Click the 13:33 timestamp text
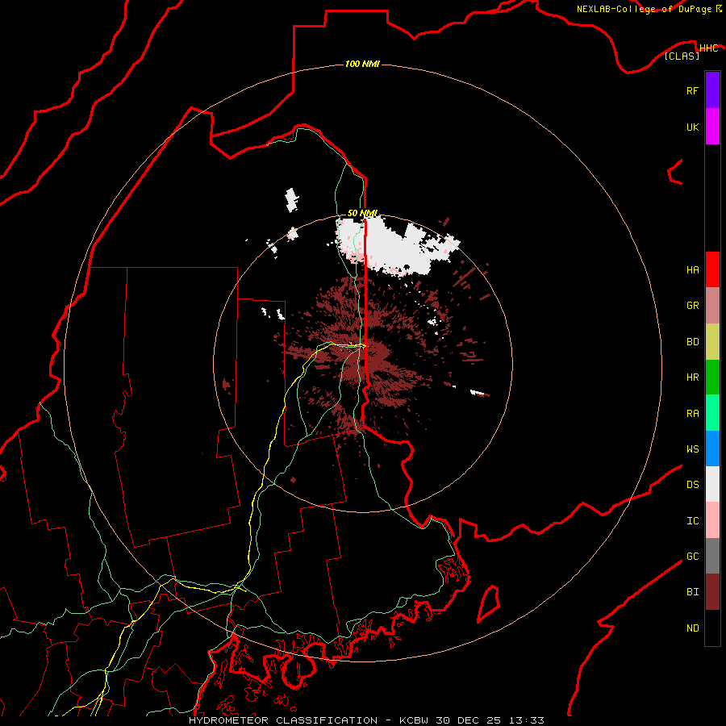 click(527, 720)
